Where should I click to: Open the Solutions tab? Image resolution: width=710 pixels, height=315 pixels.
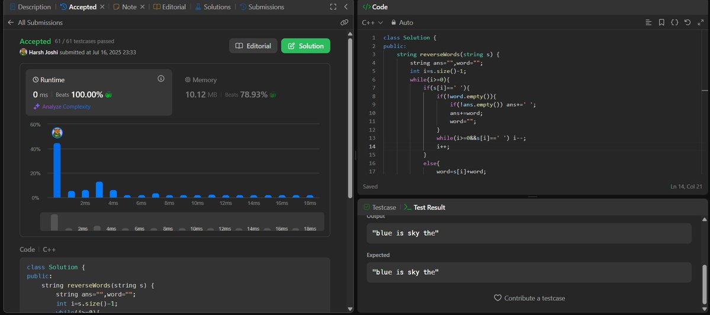click(x=213, y=7)
